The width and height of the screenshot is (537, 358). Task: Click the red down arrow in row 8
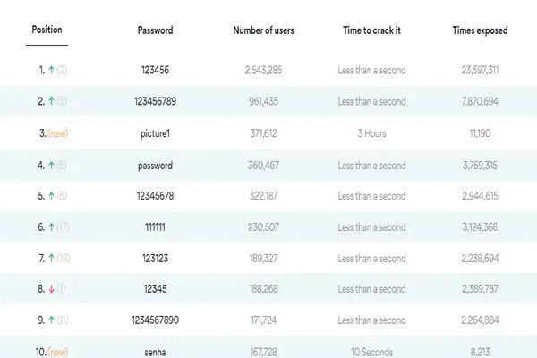[x=50, y=290]
